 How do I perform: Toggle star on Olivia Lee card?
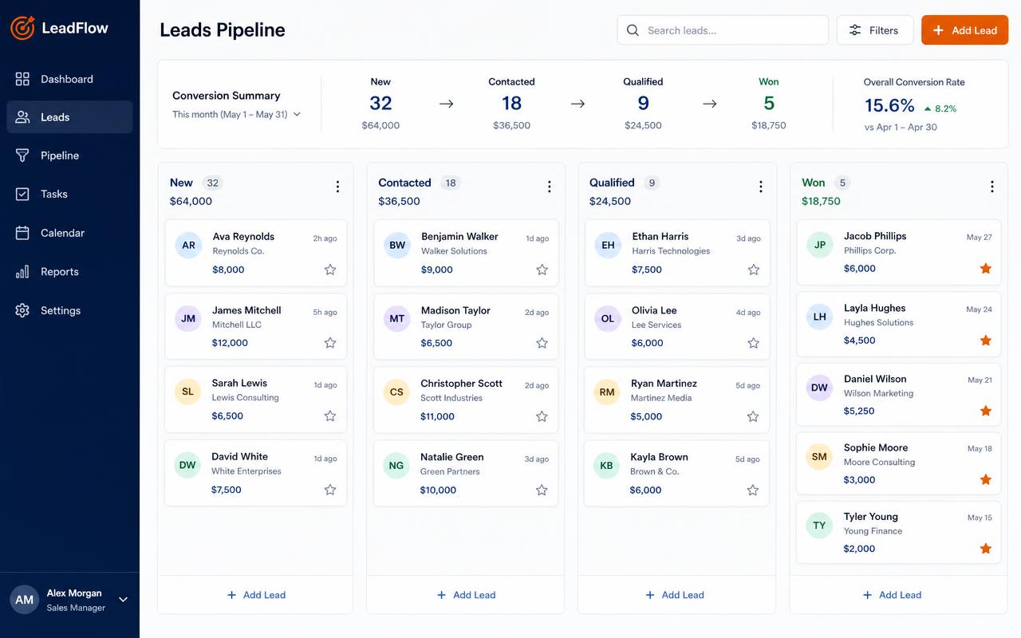pyautogui.click(x=753, y=343)
